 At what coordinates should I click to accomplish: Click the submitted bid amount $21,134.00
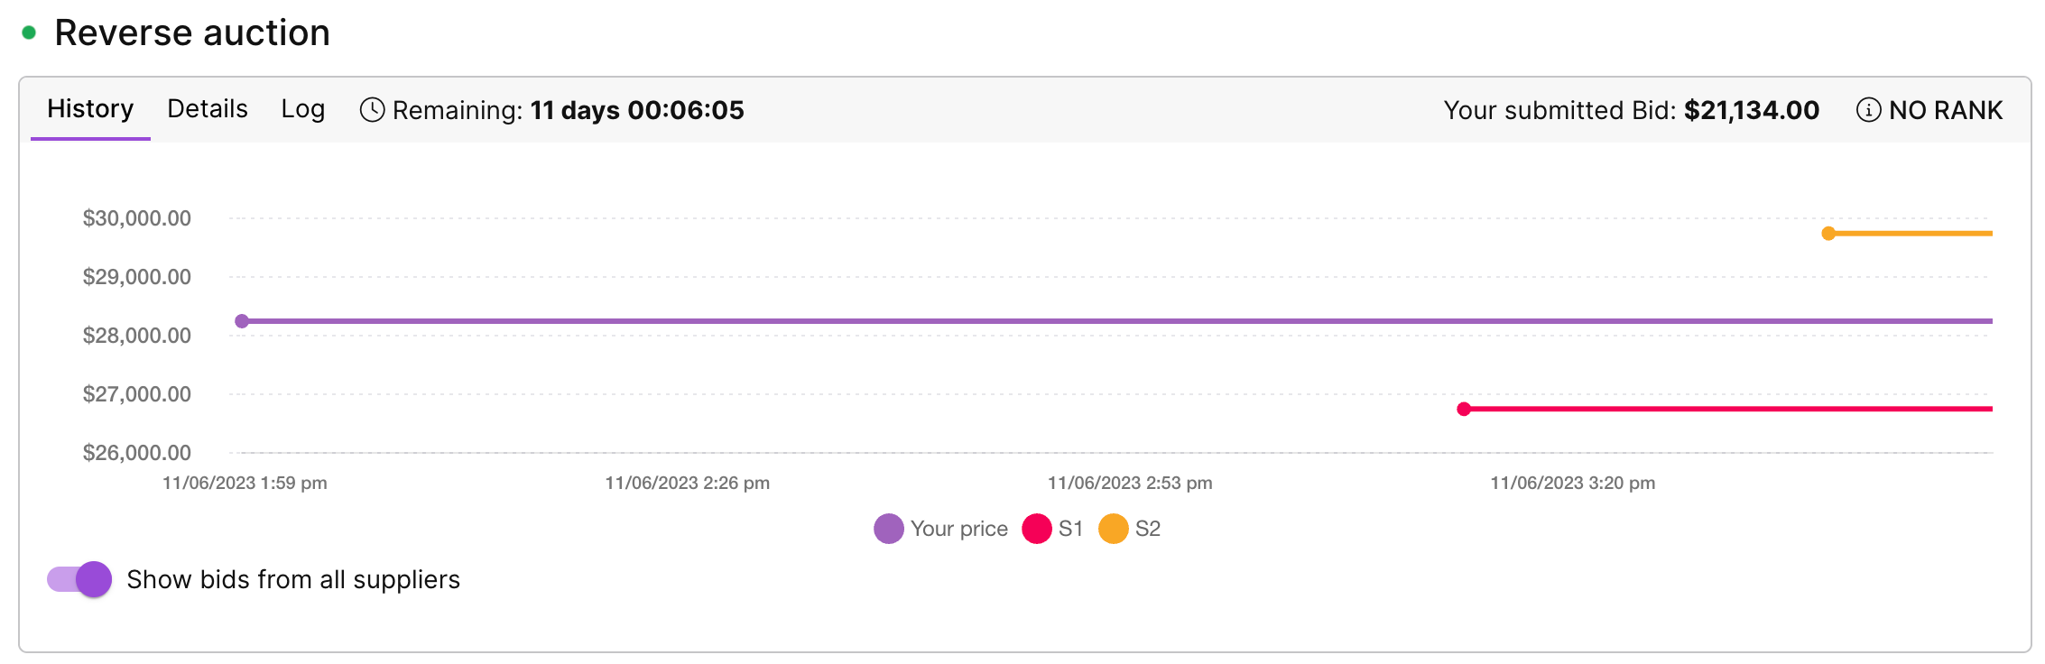pyautogui.click(x=1751, y=110)
